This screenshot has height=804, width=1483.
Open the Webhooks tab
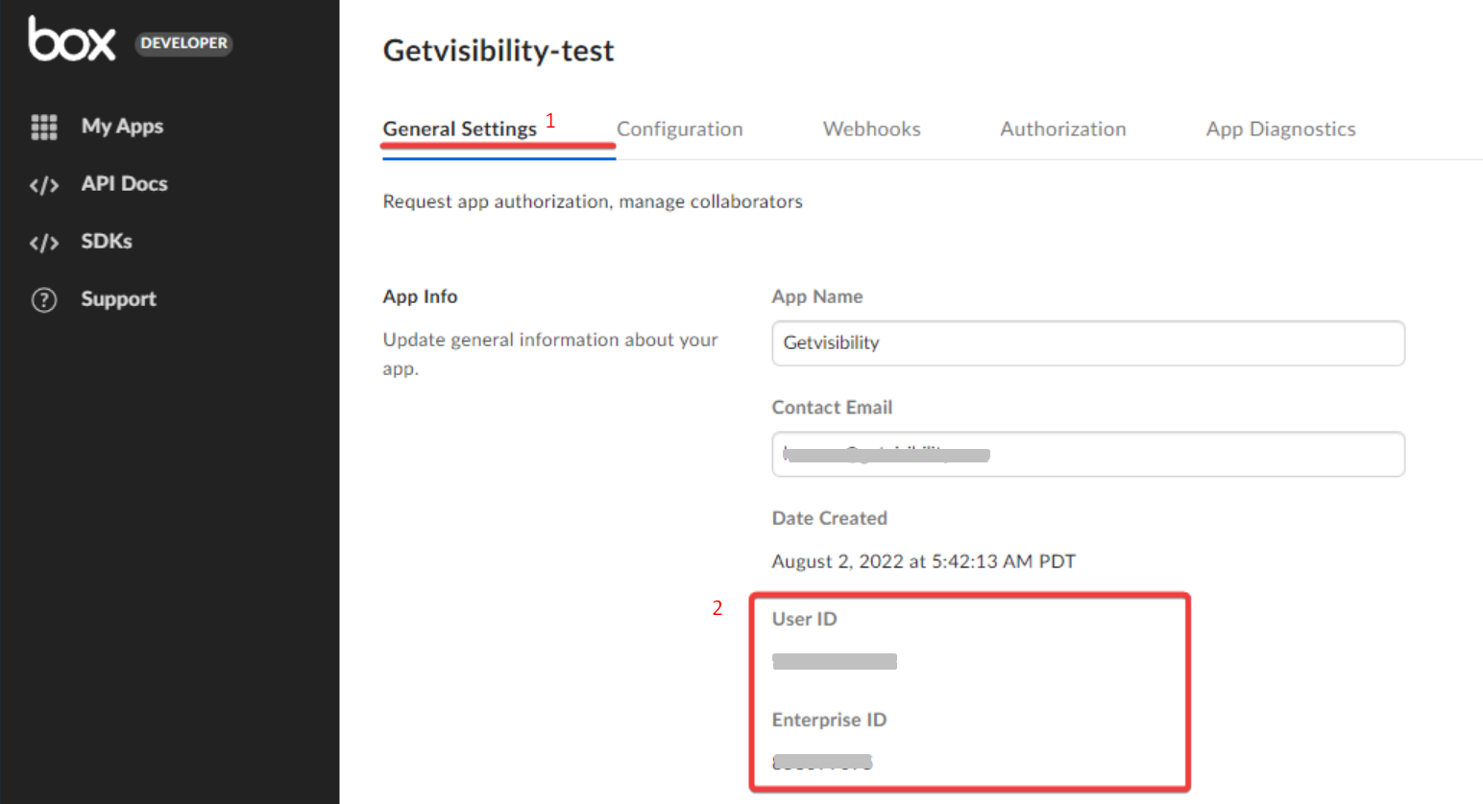871,130
